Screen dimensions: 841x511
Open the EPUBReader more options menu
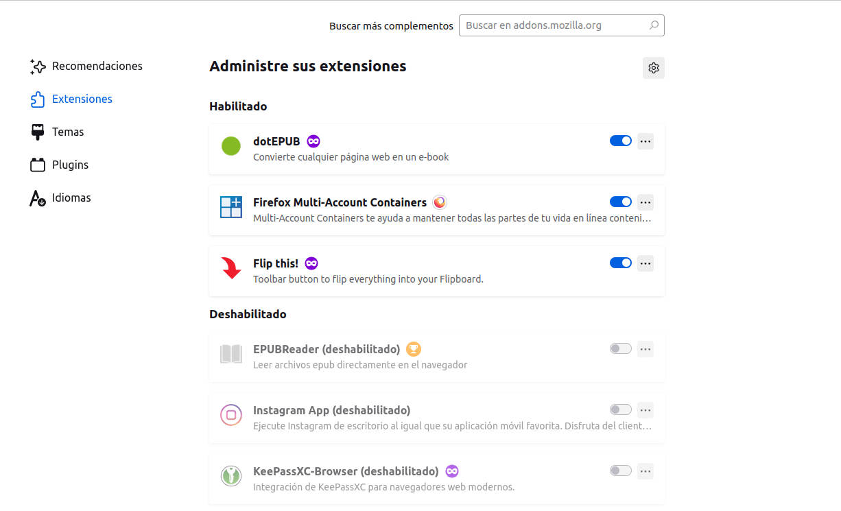[645, 348]
